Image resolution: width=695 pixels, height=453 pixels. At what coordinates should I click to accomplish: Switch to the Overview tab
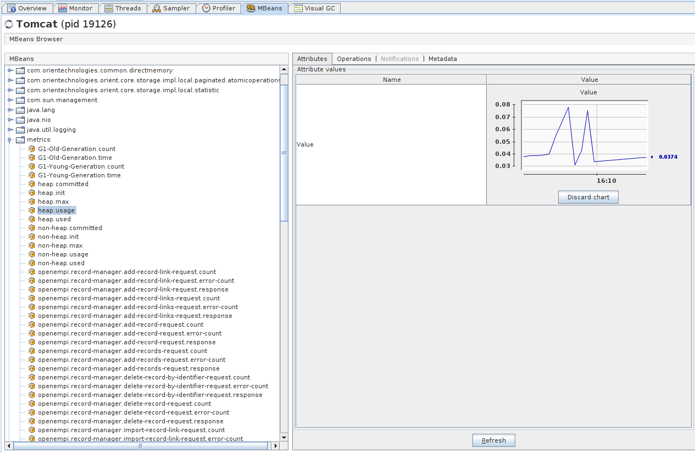coord(27,8)
